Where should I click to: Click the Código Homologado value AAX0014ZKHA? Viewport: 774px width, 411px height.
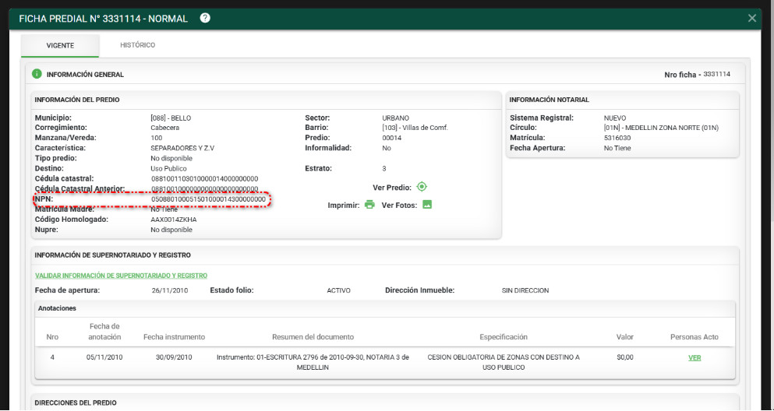[174, 220]
